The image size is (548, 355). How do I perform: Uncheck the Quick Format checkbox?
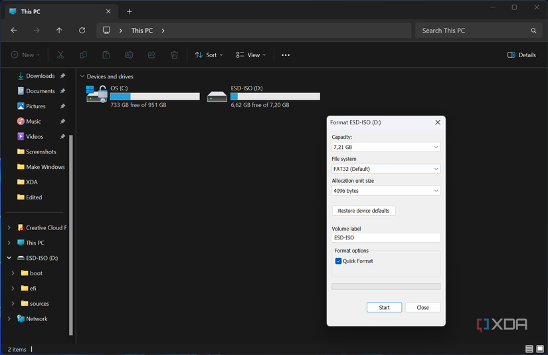pyautogui.click(x=339, y=261)
